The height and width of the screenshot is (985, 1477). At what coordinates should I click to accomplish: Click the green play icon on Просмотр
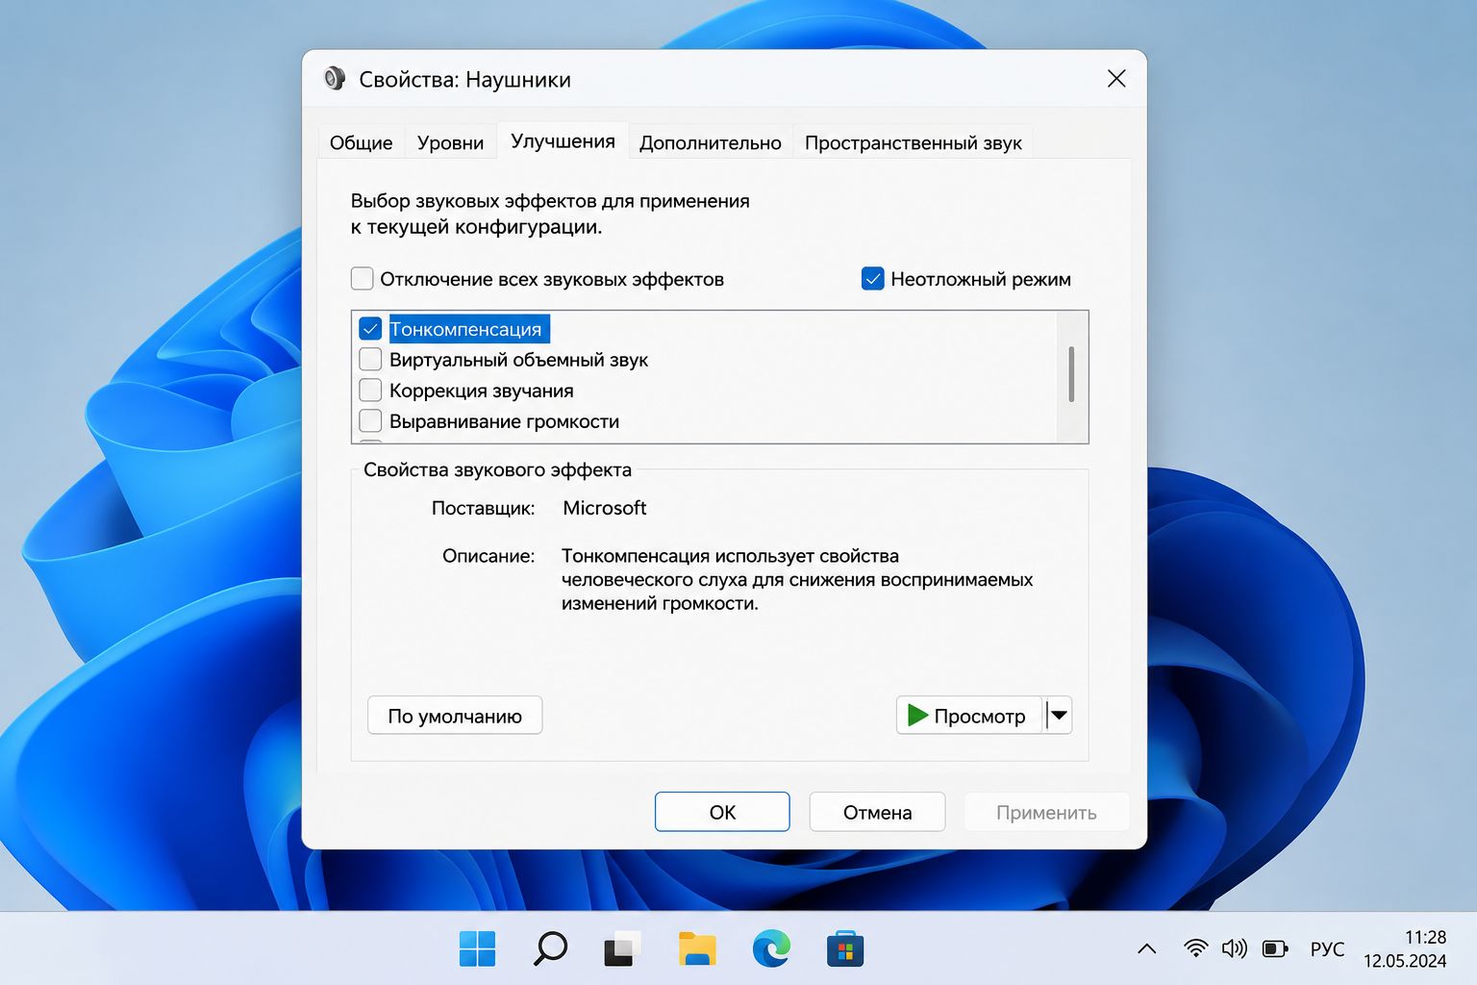click(917, 716)
